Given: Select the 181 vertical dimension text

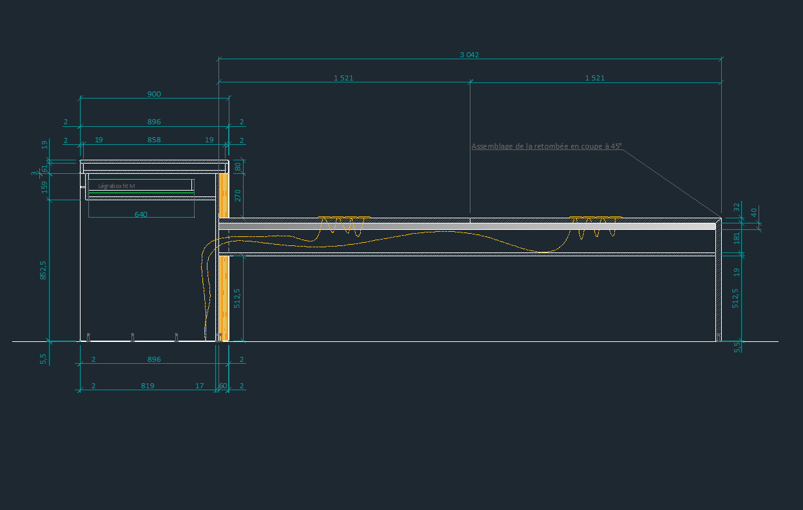Looking at the screenshot, I should pos(737,240).
